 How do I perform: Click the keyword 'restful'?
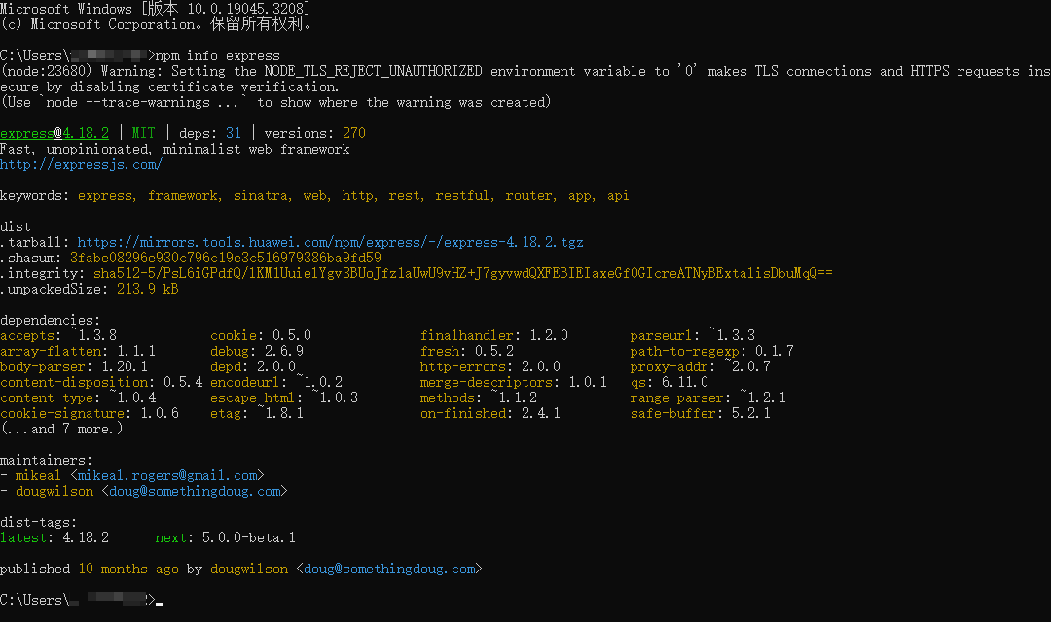[x=464, y=195]
